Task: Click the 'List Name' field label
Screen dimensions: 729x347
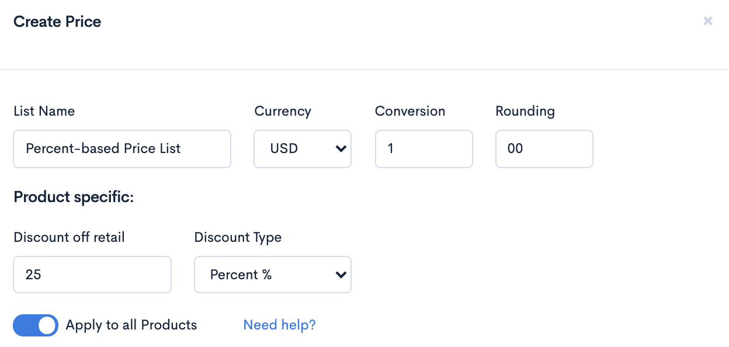Action: (44, 111)
